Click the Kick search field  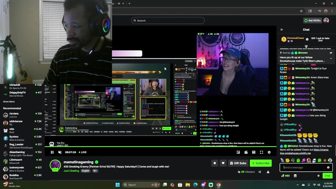(x=168, y=20)
